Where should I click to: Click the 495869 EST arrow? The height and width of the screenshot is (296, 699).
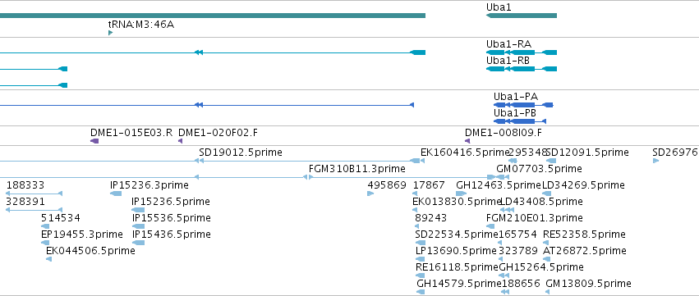(370, 194)
